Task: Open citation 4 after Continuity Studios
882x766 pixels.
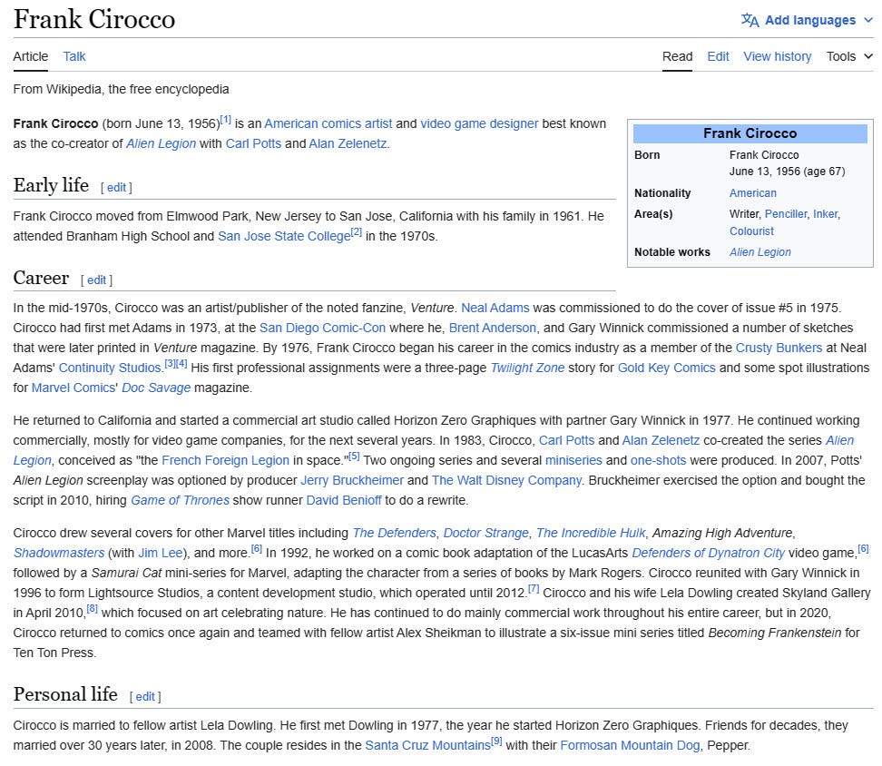Action: pyautogui.click(x=181, y=363)
